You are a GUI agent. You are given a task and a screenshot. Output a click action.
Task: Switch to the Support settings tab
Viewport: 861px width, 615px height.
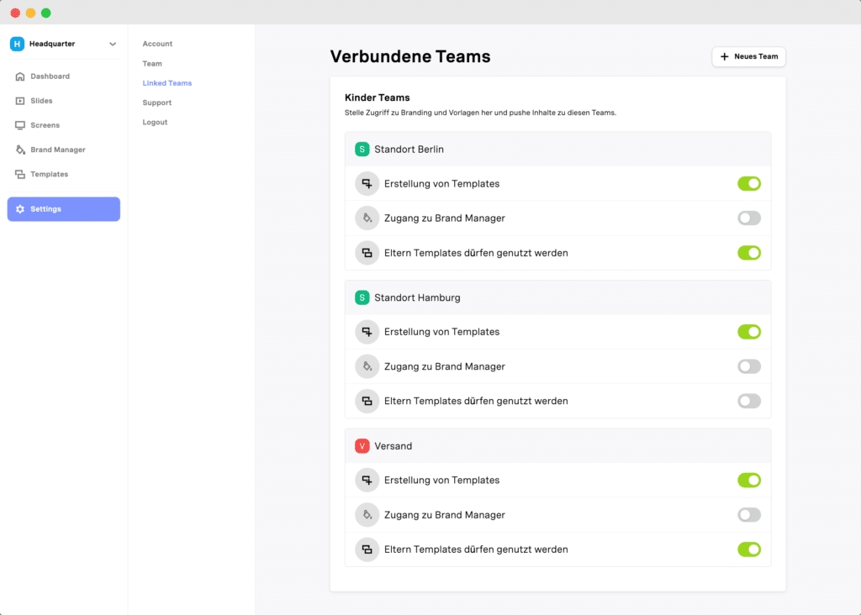click(x=157, y=102)
